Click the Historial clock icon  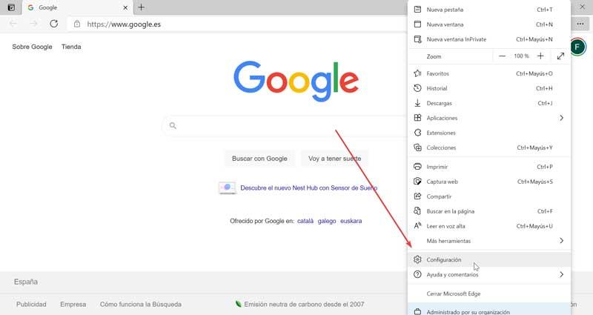pos(417,88)
